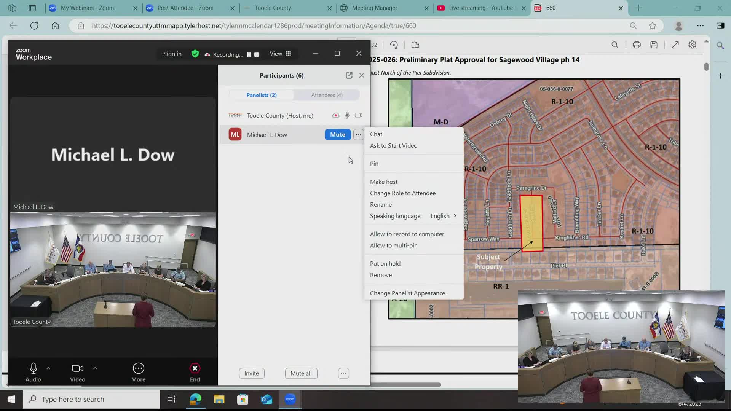731x411 pixels.
Task: Click the Mute all button
Action: point(301,373)
